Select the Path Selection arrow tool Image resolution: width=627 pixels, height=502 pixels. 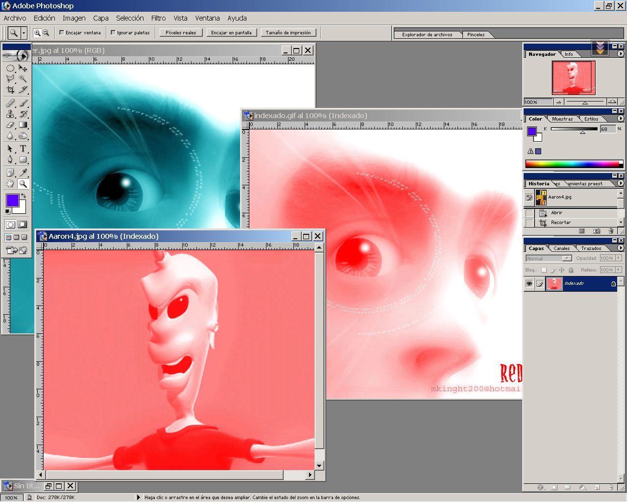point(10,149)
